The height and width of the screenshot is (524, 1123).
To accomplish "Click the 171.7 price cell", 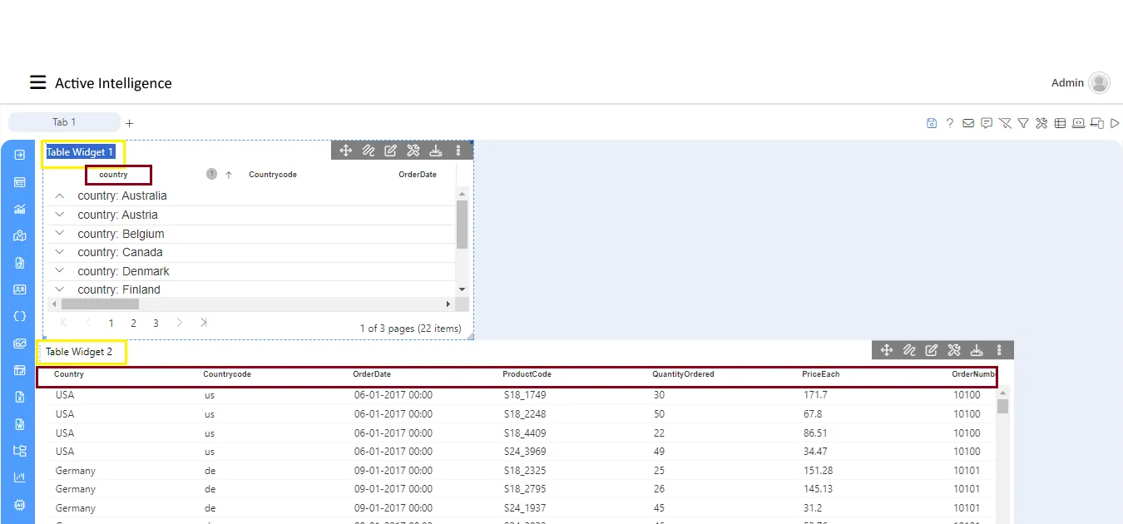I will click(x=815, y=395).
